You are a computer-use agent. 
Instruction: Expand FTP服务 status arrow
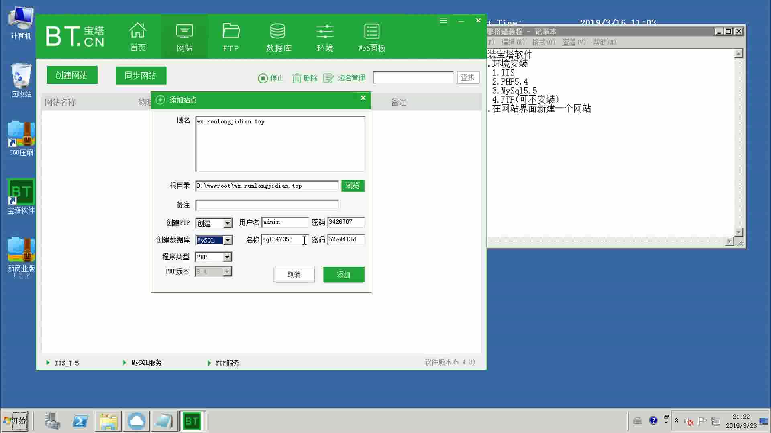coord(209,363)
